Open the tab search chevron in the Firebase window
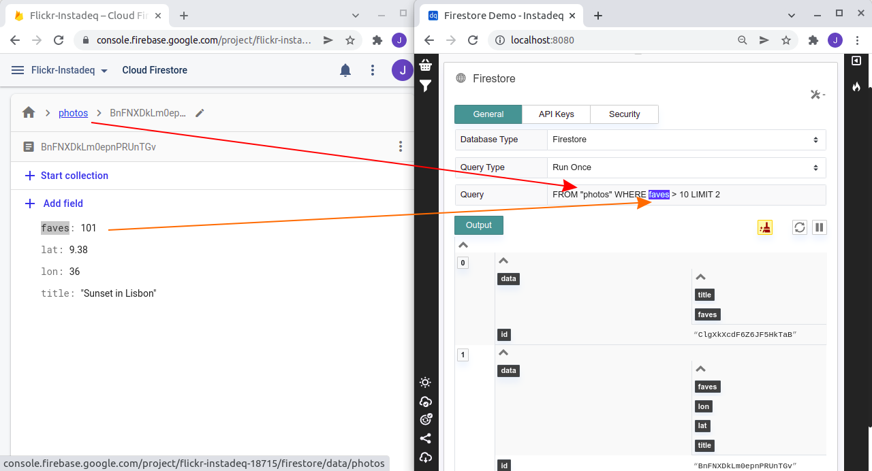 click(355, 15)
